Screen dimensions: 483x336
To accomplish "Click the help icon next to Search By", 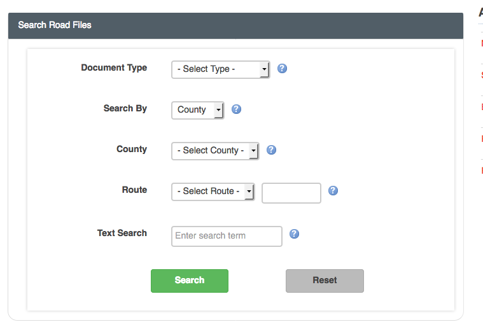I will pyautogui.click(x=236, y=109).
